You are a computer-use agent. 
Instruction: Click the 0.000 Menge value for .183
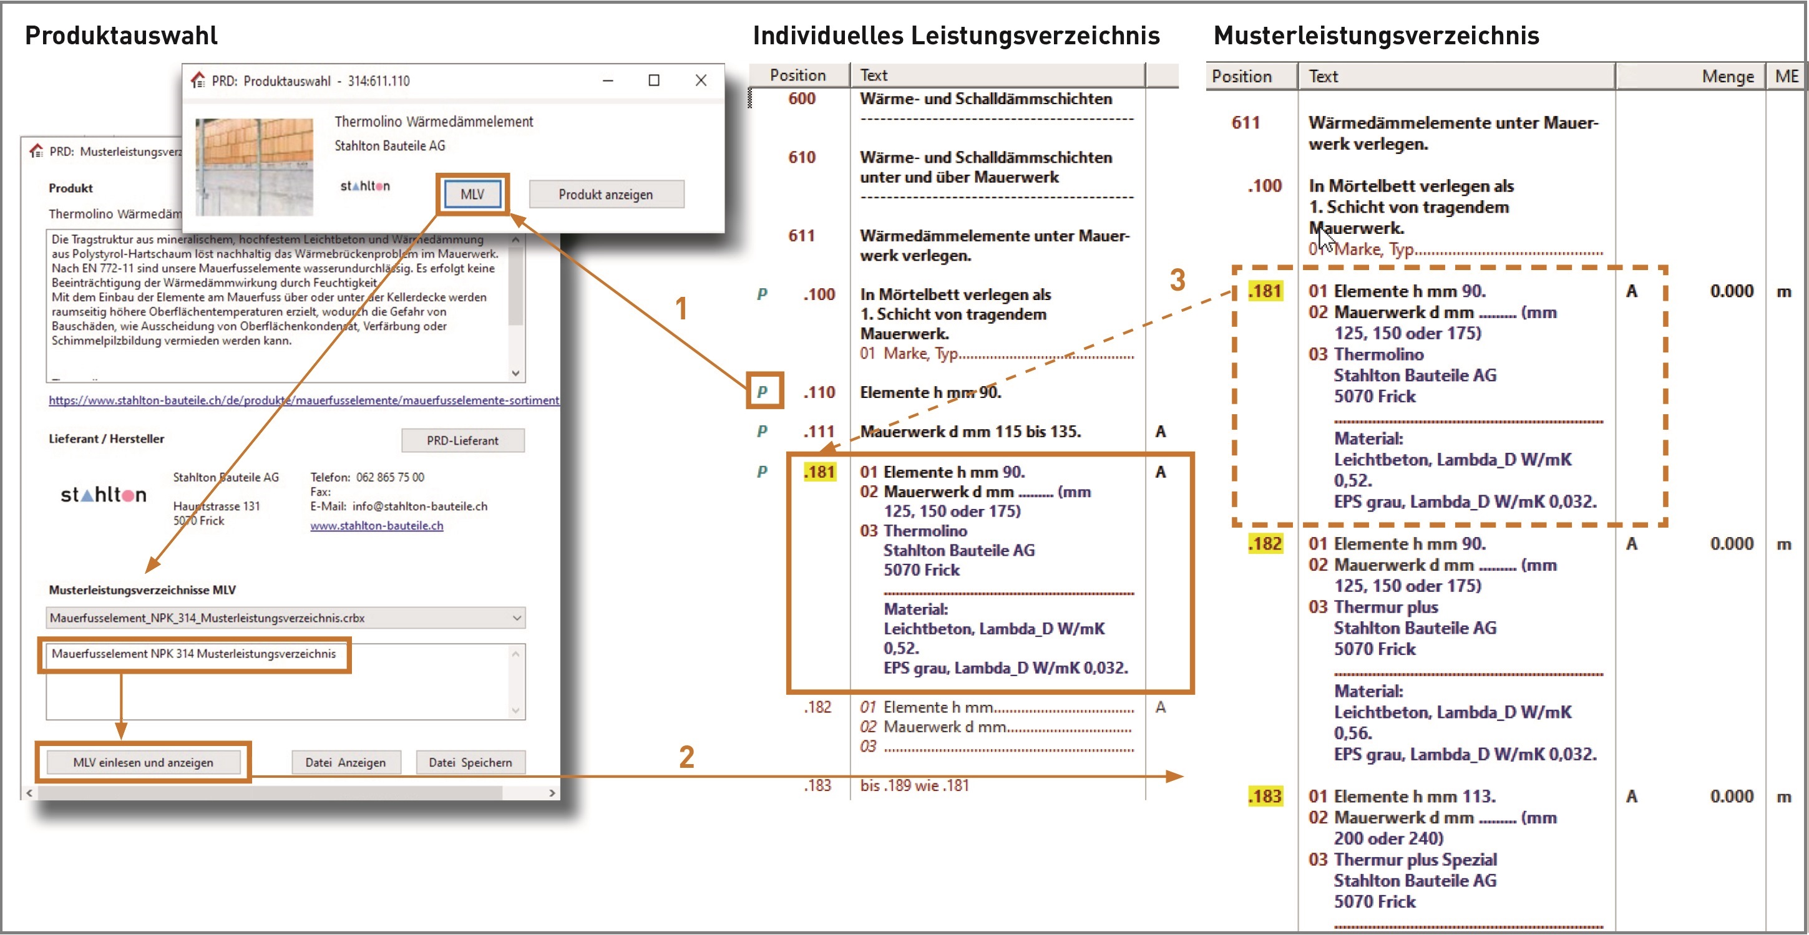[1732, 796]
